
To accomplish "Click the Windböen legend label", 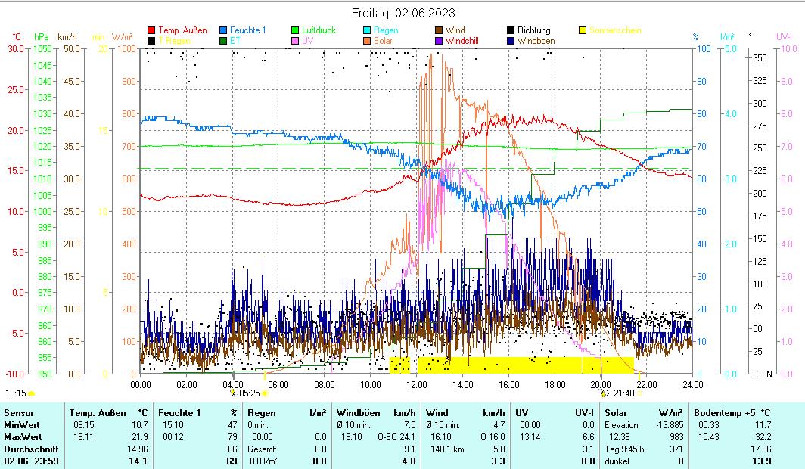I will [536, 41].
